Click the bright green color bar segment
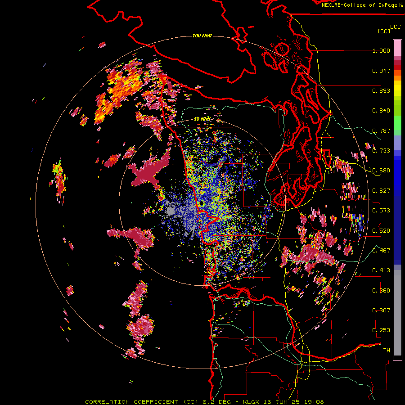The height and width of the screenshot is (405, 405). coord(397,123)
